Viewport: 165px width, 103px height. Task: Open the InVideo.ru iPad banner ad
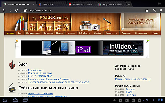pyautogui.click(x=82, y=48)
